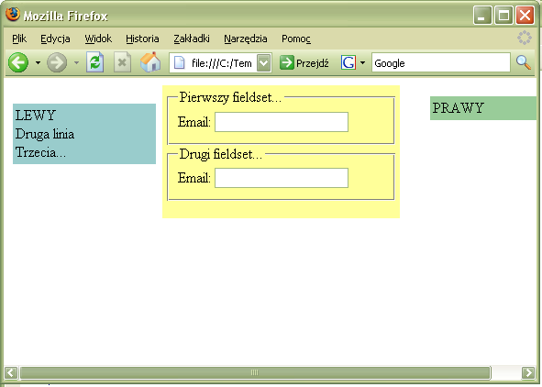Open the Forward history dropdown arrow
Screen dimensions: 542x387
tap(76, 63)
